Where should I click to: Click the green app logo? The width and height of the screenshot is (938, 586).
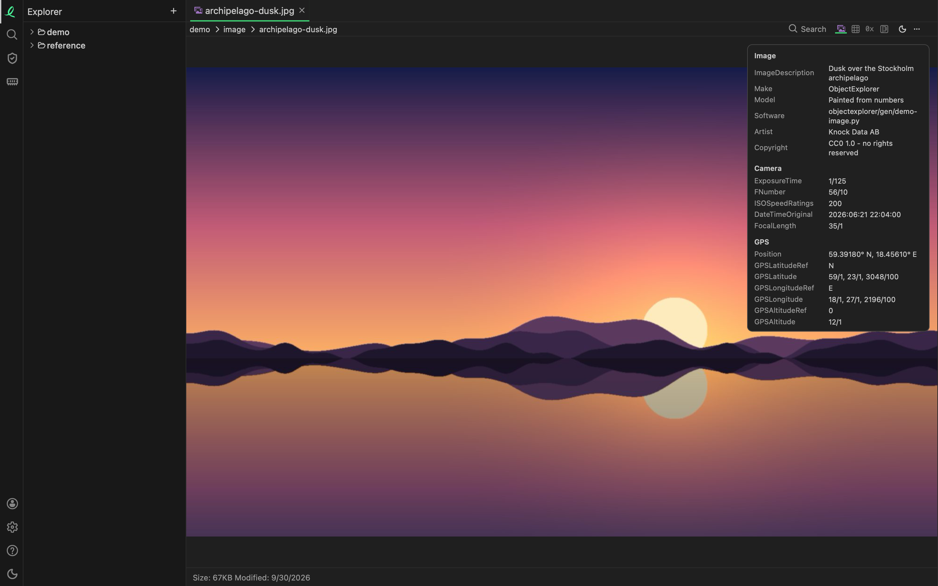tap(11, 12)
